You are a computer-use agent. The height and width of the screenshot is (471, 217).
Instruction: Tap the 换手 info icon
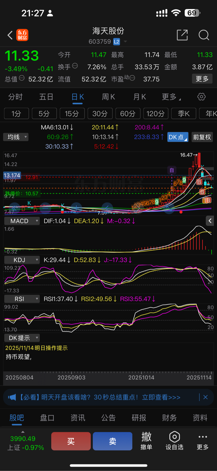[75, 66]
